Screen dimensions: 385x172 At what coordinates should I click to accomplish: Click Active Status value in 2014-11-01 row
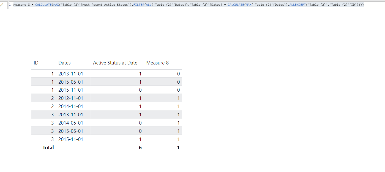[x=140, y=106]
